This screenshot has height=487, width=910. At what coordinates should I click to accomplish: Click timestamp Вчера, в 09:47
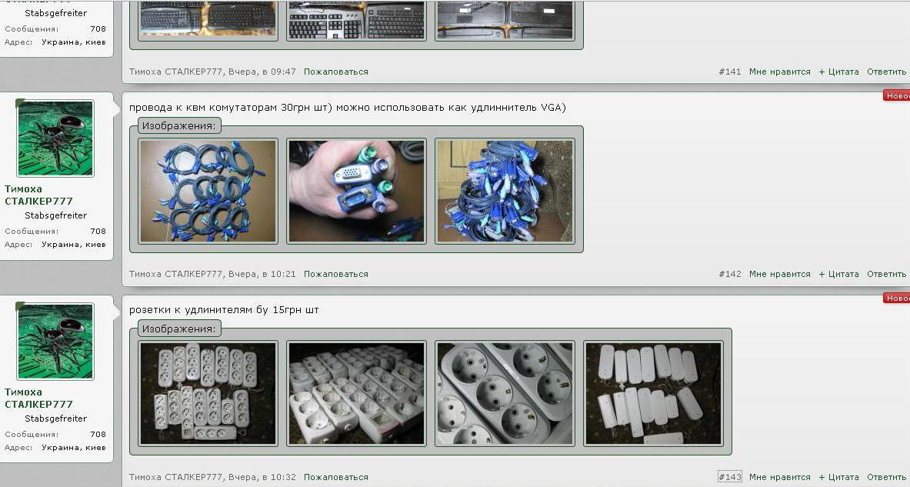pos(262,72)
